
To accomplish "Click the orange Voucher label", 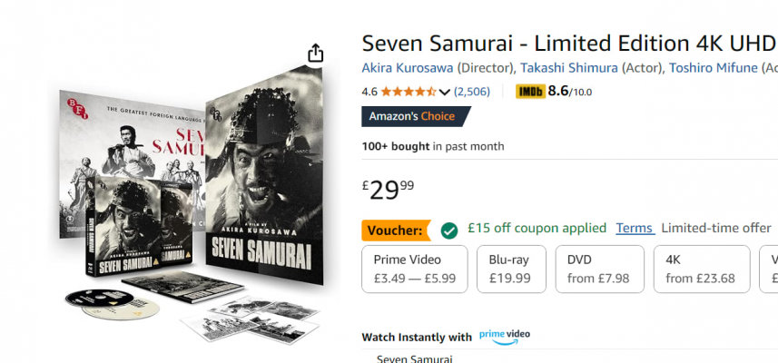I will (396, 231).
